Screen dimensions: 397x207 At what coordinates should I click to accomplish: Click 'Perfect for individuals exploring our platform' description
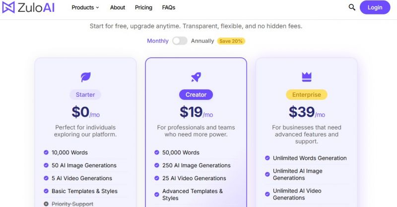tap(85, 131)
